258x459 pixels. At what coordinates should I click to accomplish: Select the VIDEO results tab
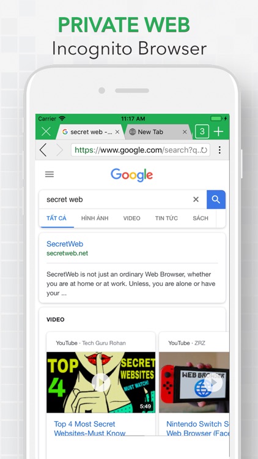(x=131, y=218)
